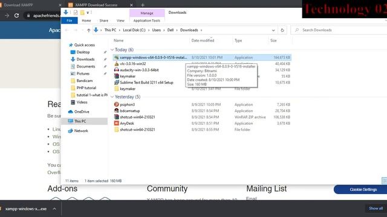Click Explorer's Forward navigation arrow
This screenshot has width=387, height=217.
(x=76, y=30)
